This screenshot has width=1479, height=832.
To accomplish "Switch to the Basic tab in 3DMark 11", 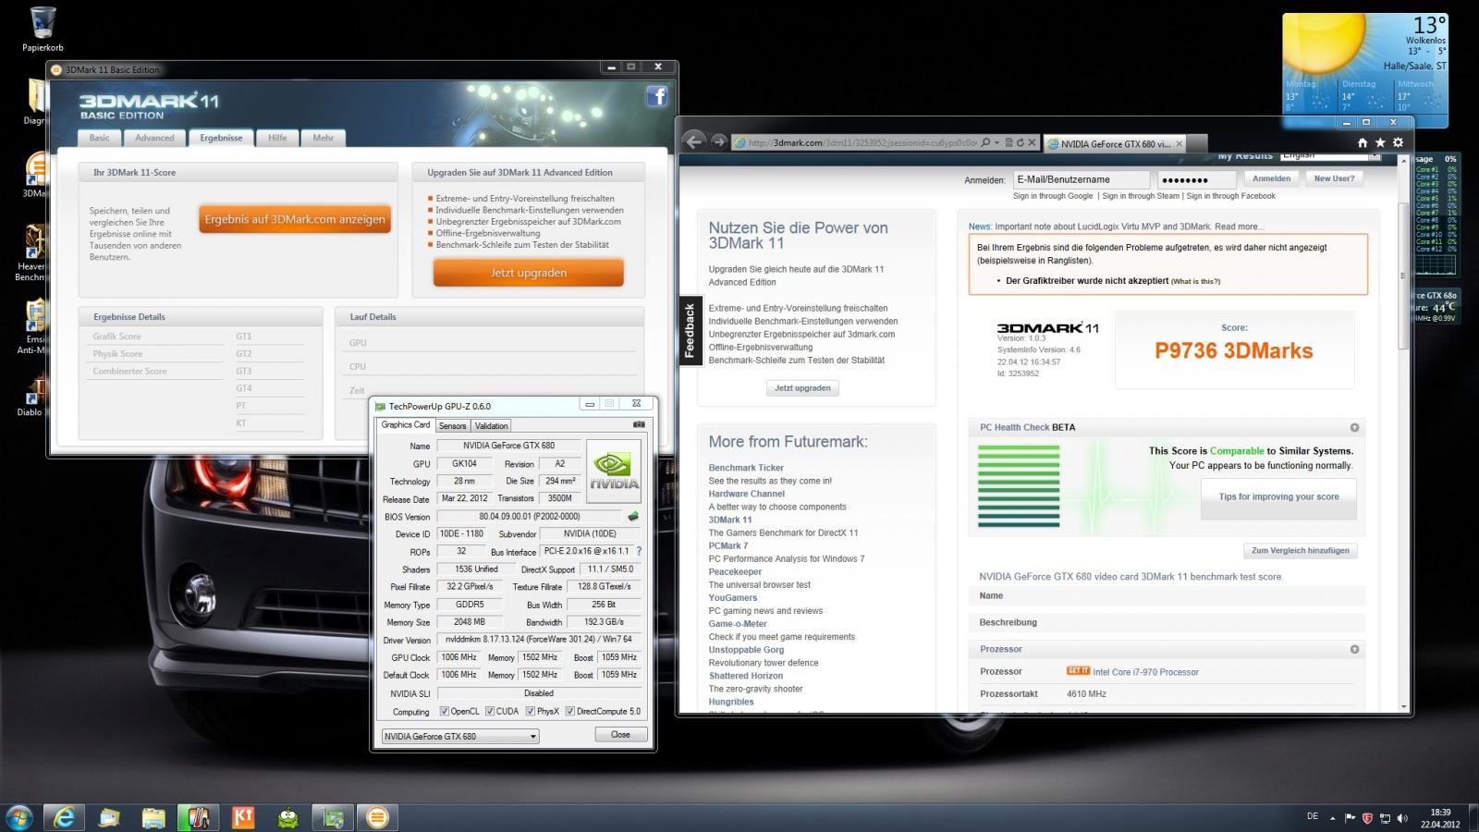I will click(99, 138).
